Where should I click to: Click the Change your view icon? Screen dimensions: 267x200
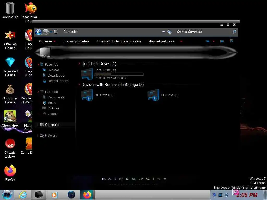pyautogui.click(x=208, y=41)
